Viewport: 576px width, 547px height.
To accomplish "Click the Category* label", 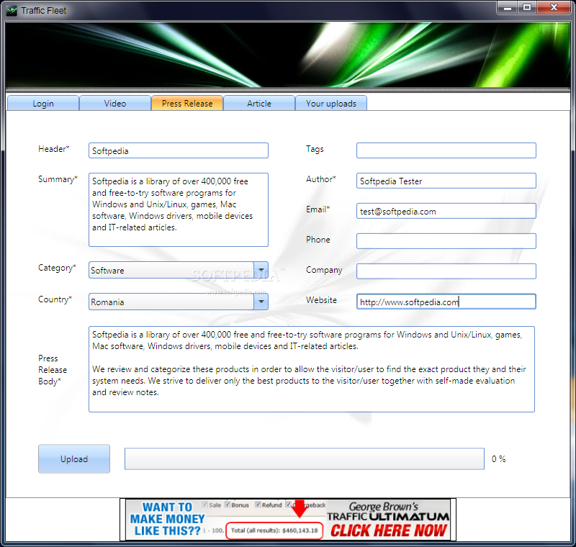I will click(57, 268).
